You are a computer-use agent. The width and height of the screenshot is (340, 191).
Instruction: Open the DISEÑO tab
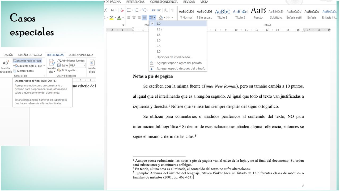8,55
